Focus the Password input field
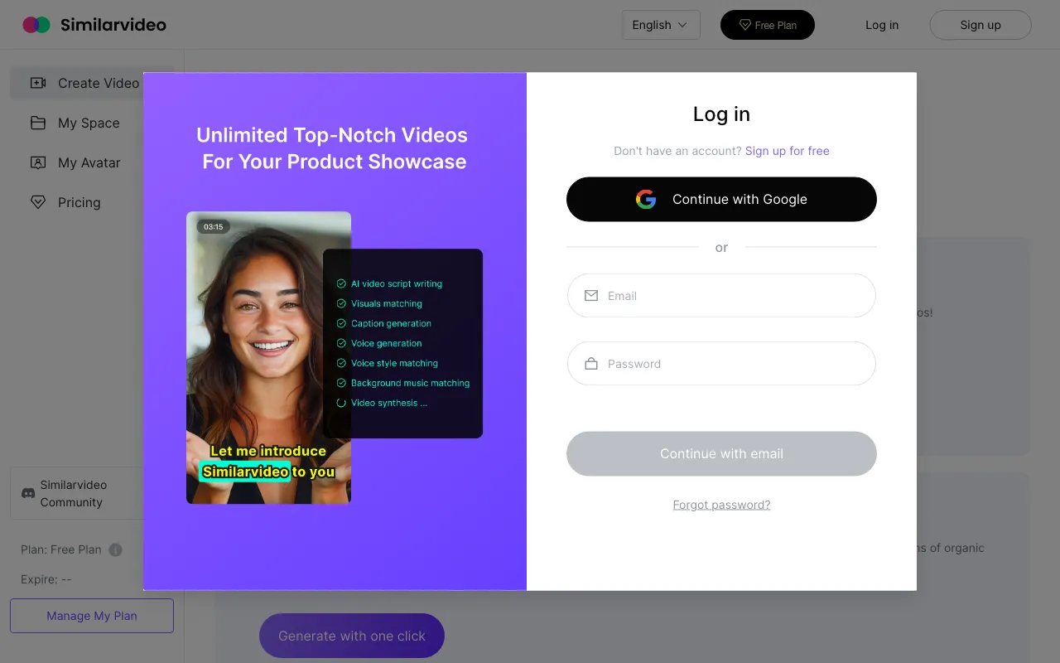This screenshot has height=663, width=1060. 721,364
